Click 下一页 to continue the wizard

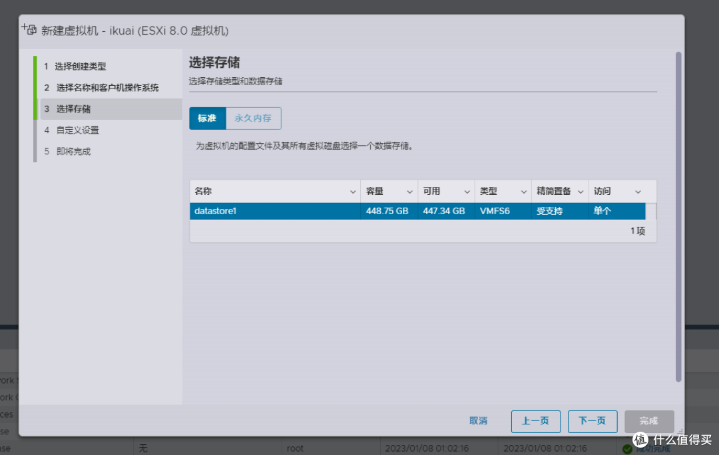593,421
